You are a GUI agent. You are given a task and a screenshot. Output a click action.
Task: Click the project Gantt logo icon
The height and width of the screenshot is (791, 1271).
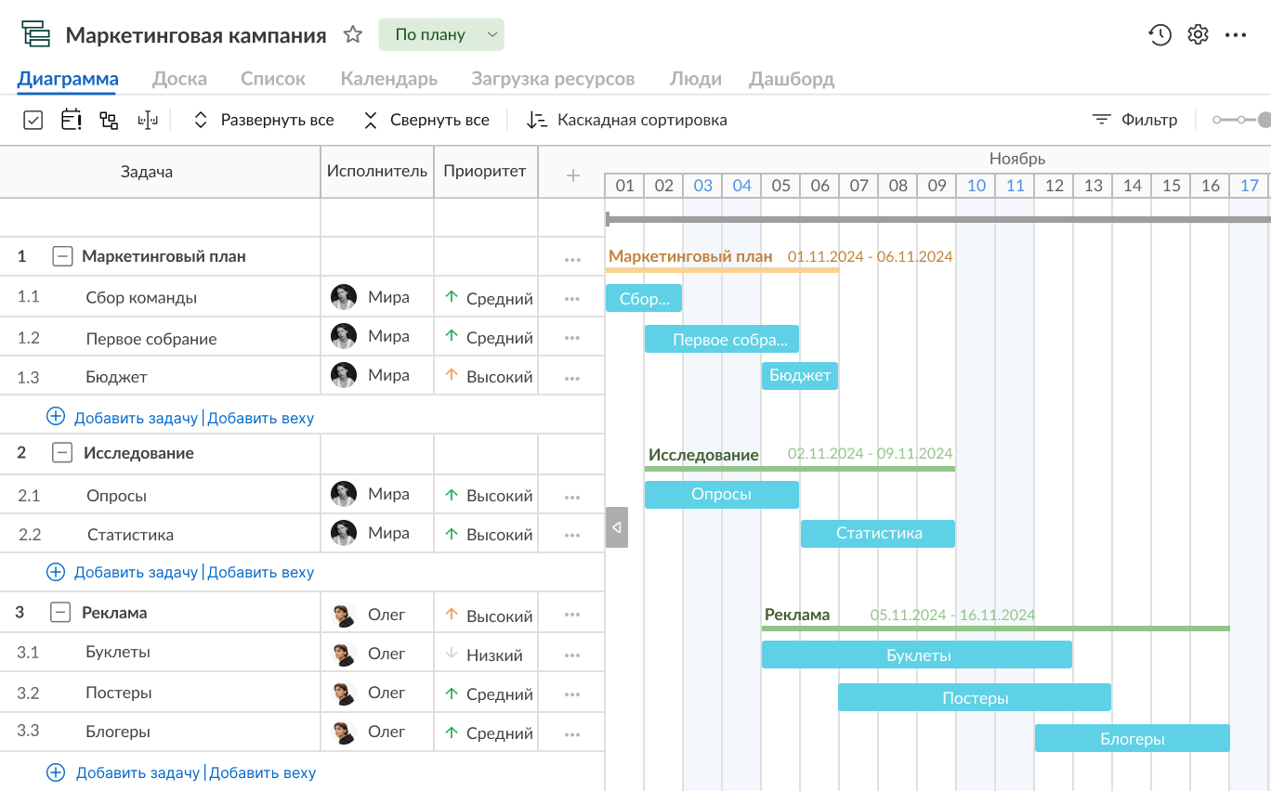click(36, 34)
